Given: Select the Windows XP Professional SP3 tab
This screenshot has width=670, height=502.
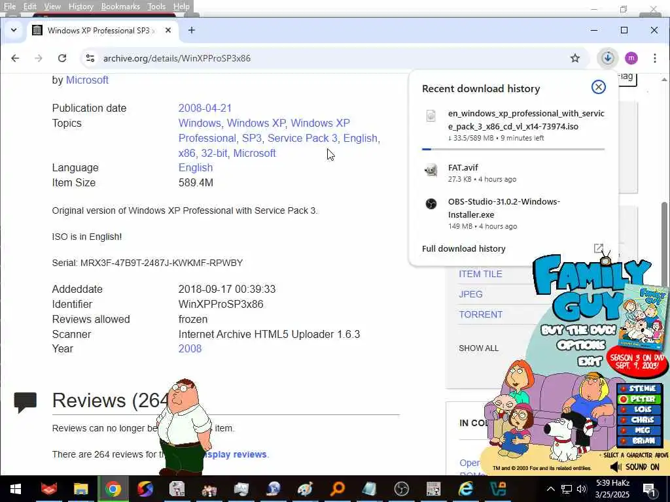Looking at the screenshot, I should (x=98, y=30).
